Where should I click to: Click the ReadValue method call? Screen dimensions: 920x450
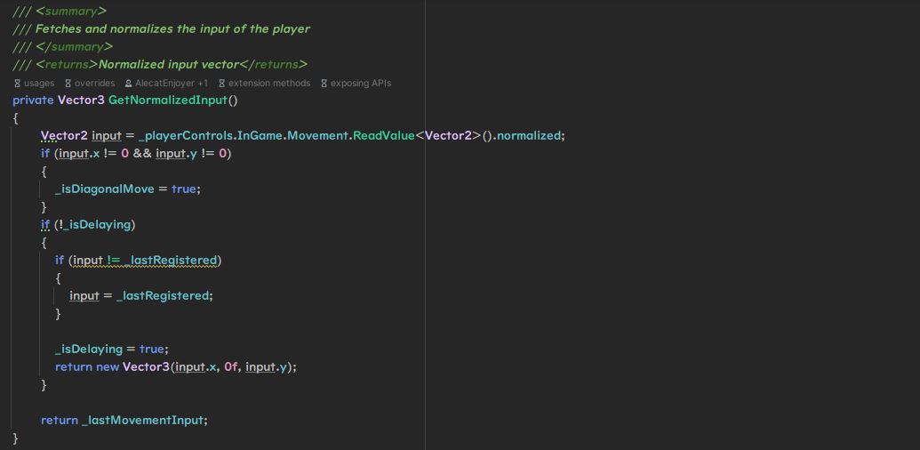[383, 135]
